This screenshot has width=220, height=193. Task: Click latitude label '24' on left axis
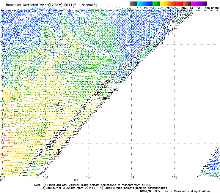2,110
